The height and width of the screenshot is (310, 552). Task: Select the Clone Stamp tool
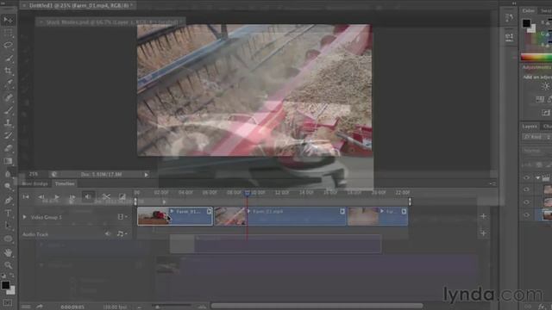(8, 123)
